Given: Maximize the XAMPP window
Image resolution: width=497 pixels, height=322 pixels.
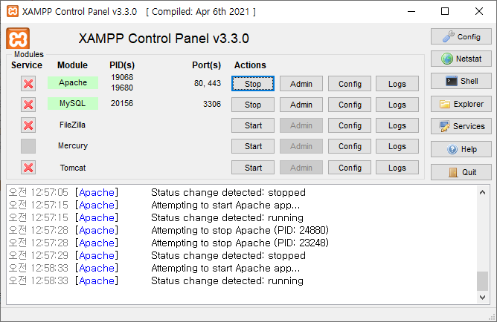Looking at the screenshot, I should point(445,11).
